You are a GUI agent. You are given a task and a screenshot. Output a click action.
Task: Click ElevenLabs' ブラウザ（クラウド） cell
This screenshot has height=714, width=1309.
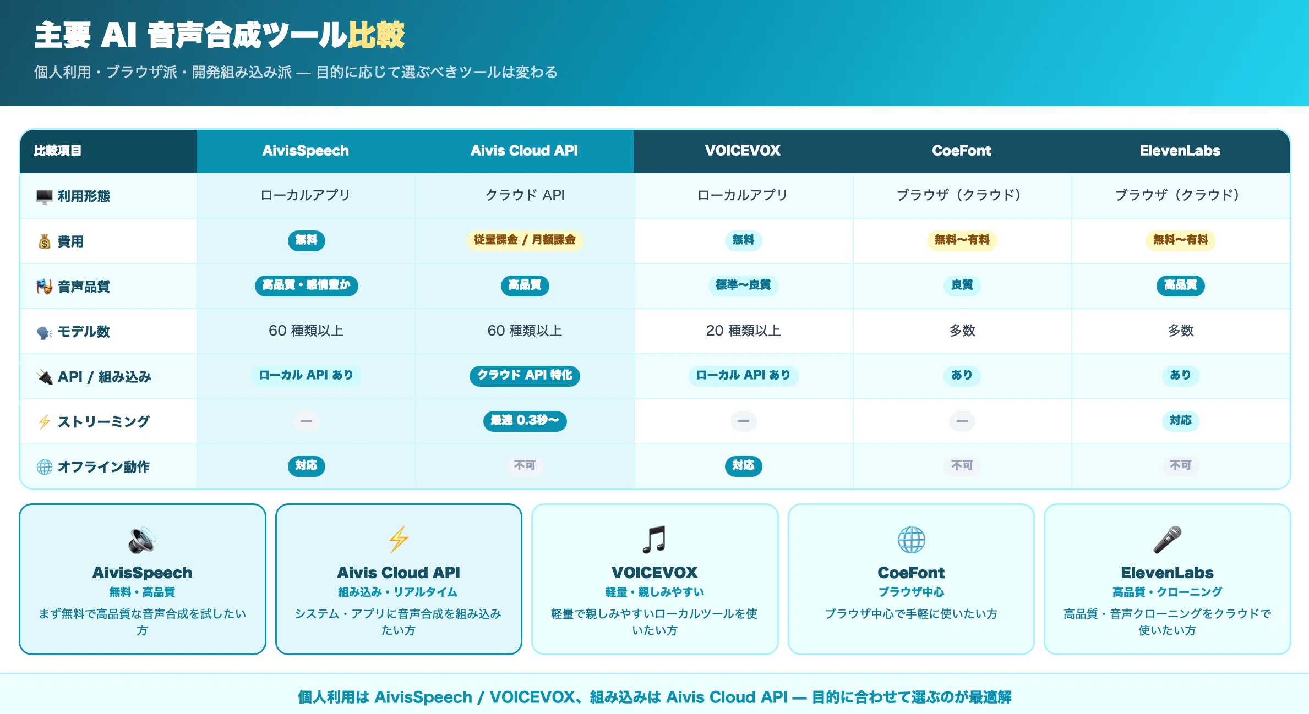tap(1180, 195)
